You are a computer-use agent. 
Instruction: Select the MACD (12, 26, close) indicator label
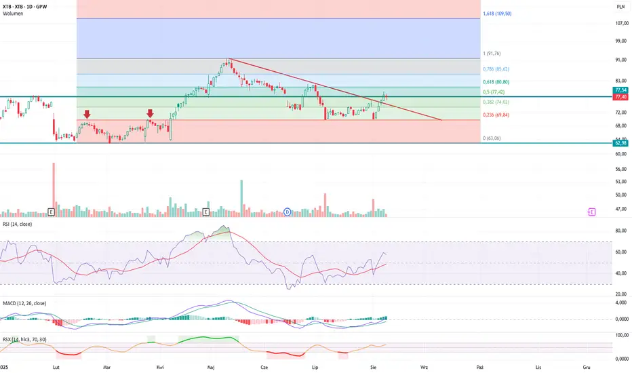click(24, 303)
